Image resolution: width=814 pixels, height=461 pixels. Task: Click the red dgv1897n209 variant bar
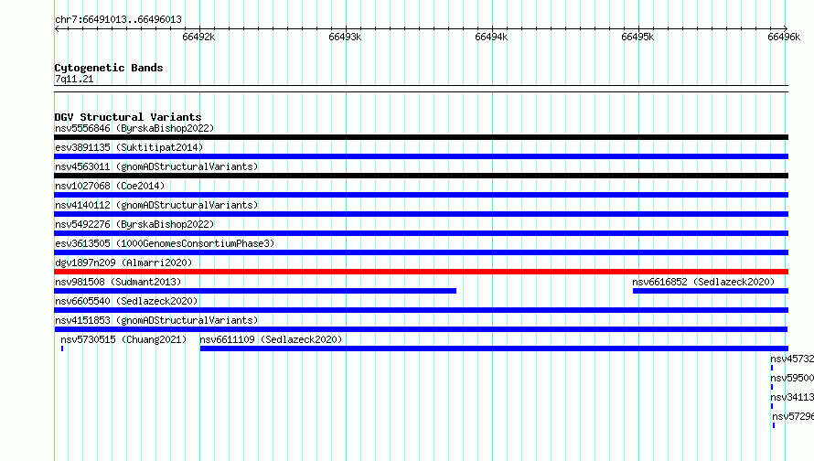click(421, 272)
